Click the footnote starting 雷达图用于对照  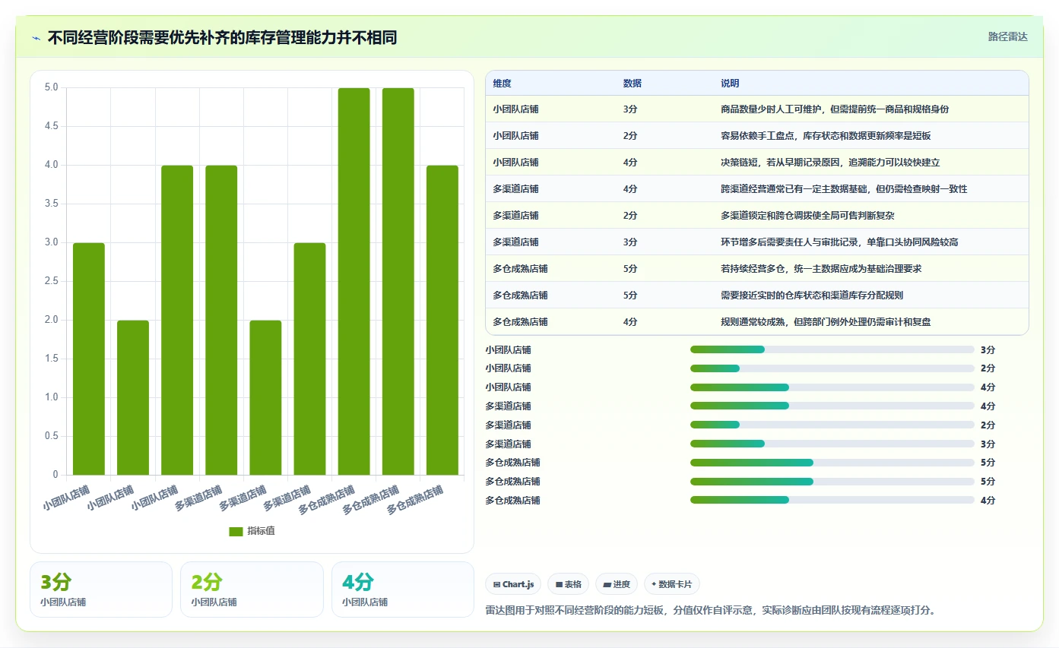[710, 610]
